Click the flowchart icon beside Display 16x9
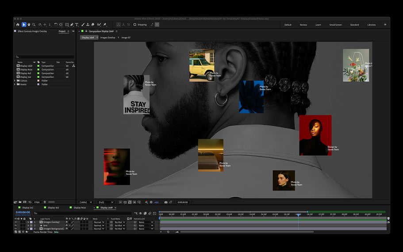 [74, 66]
